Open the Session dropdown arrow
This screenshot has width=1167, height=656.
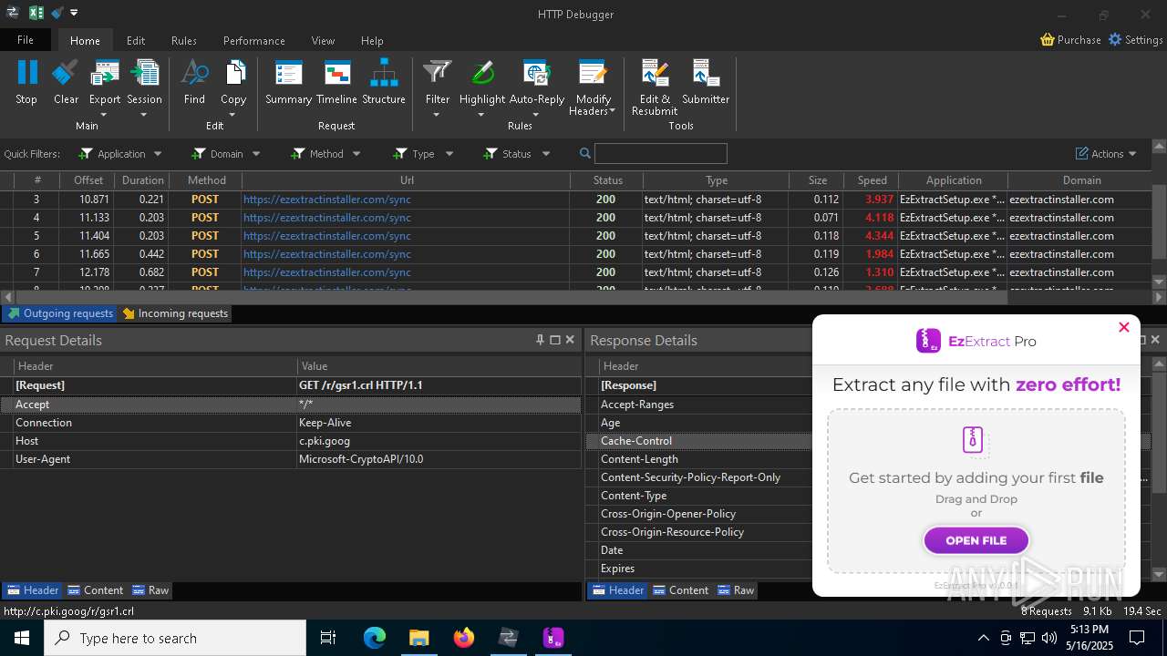144,115
